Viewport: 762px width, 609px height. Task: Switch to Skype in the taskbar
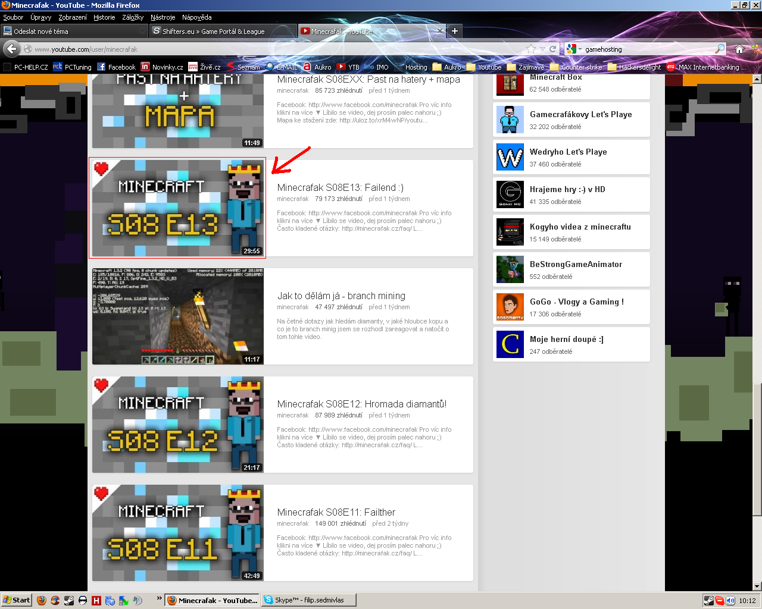309,600
